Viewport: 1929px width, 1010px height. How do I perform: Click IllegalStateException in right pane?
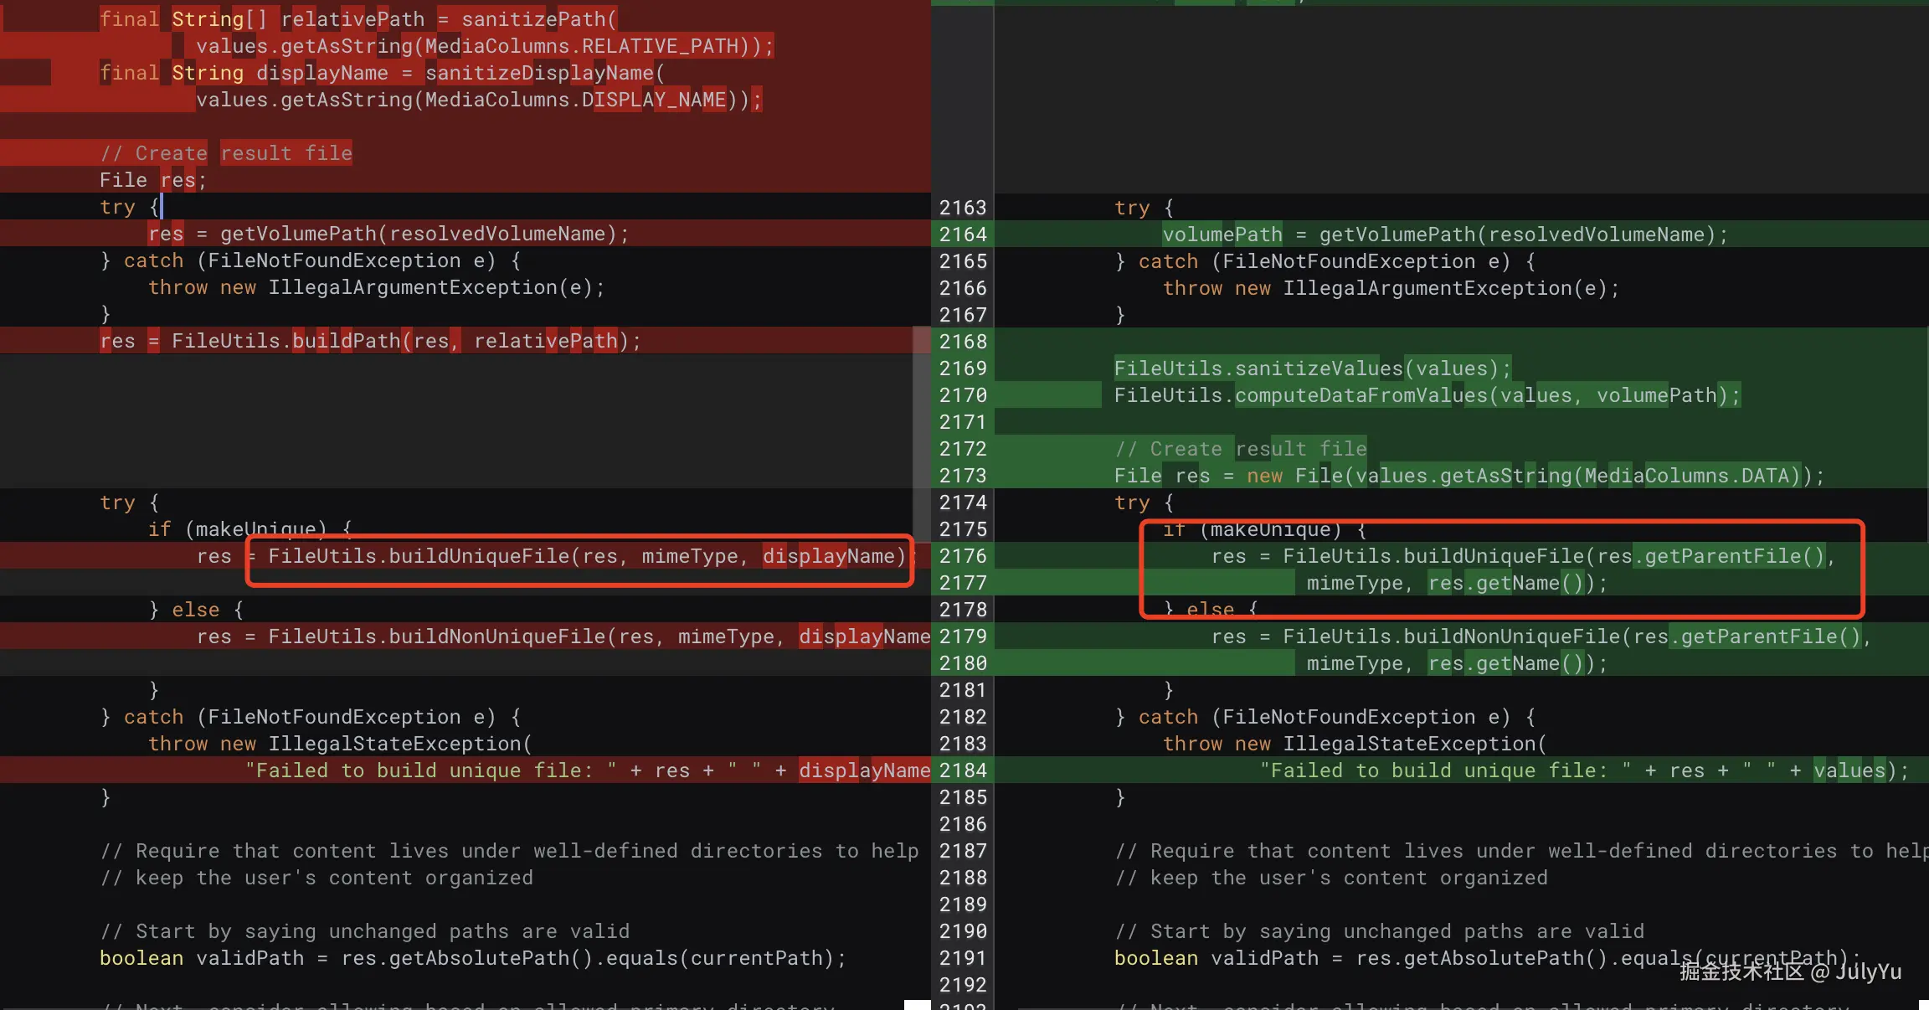(x=1408, y=744)
